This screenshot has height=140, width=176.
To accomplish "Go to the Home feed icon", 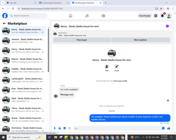I will click(70, 16).
